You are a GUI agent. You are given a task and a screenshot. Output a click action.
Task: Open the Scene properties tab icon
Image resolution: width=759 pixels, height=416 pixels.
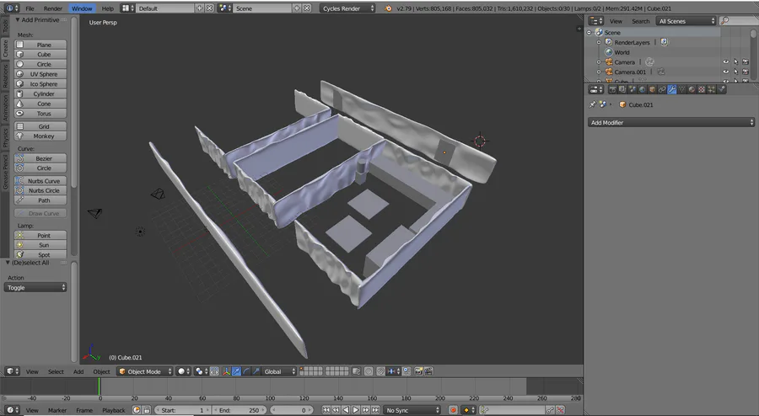click(x=632, y=89)
